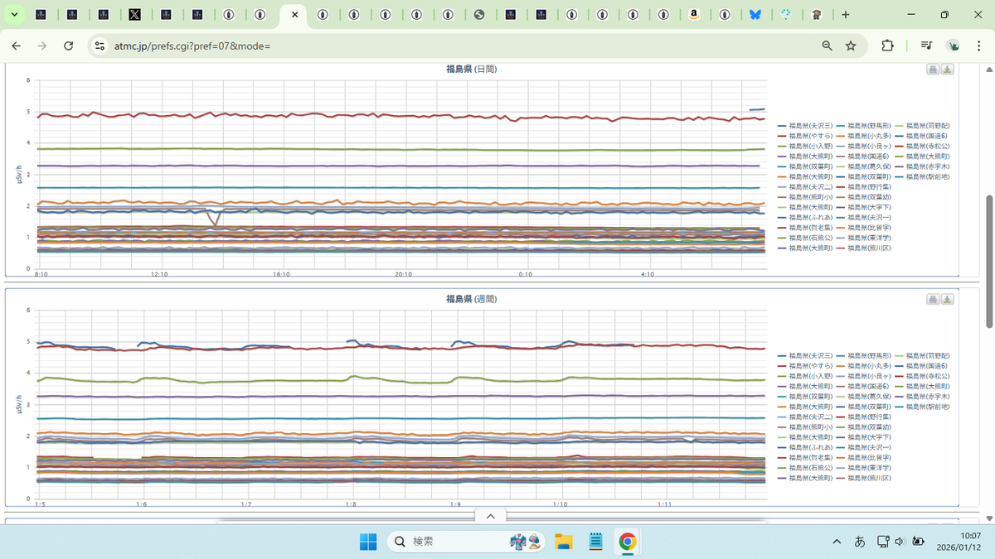Viewport: 995px width, 559px height.
Task: Download the 福島県 (週間) chart
Action: point(948,299)
